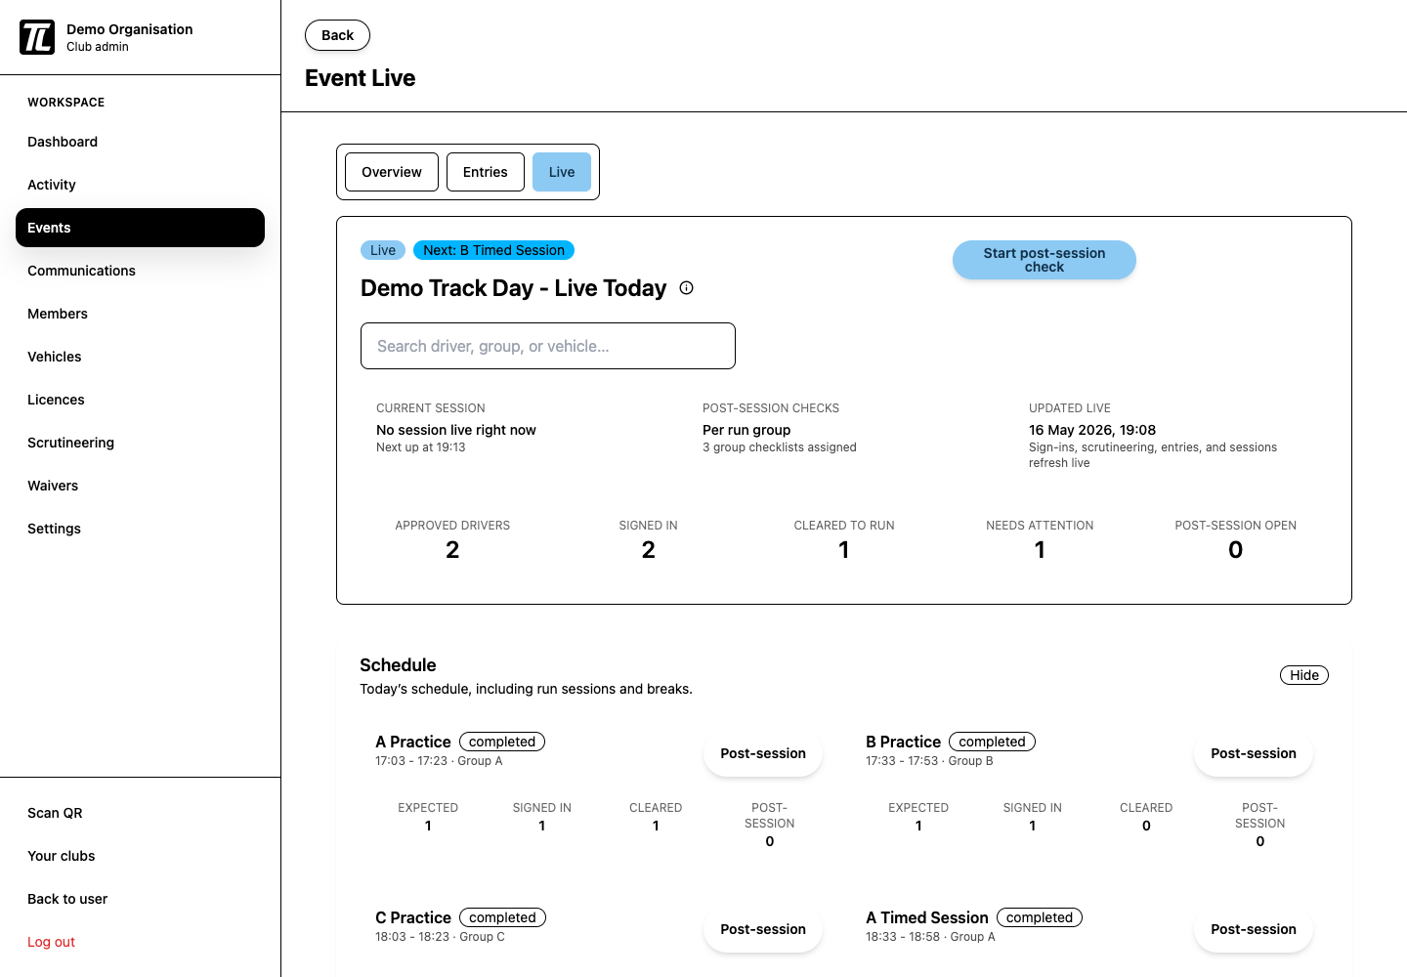Click 'Per run group' text

pos(746,430)
